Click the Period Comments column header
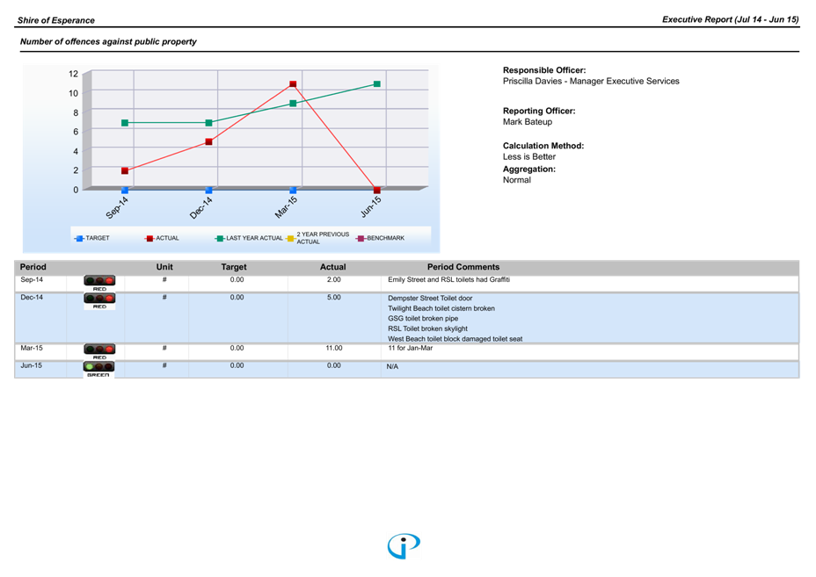 [x=463, y=267]
